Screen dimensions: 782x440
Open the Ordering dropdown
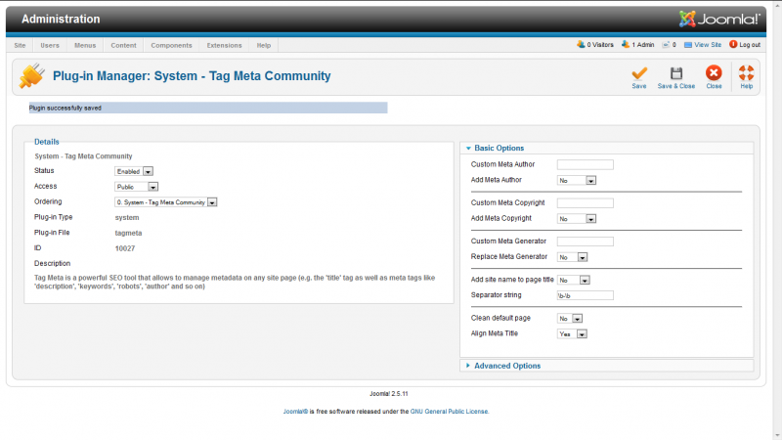[166, 202]
